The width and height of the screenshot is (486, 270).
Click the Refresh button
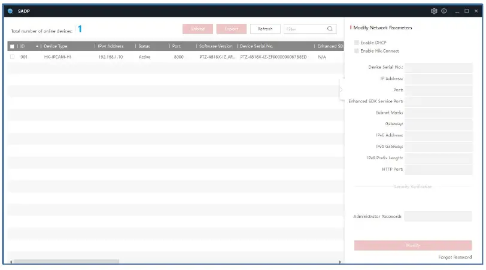coord(265,29)
